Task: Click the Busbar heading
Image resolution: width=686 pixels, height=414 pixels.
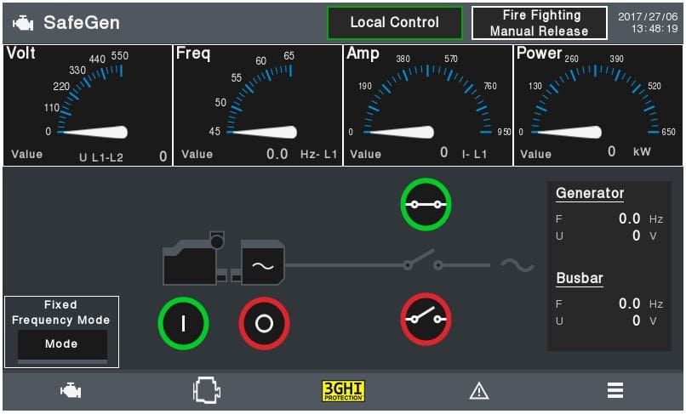Action: click(580, 278)
